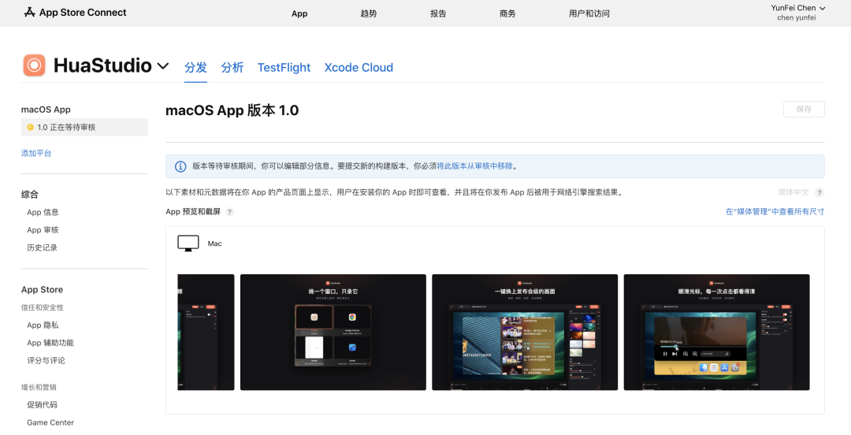Expand the HuaStudio app switcher chevron
Screen dimensions: 851x435
coord(163,66)
